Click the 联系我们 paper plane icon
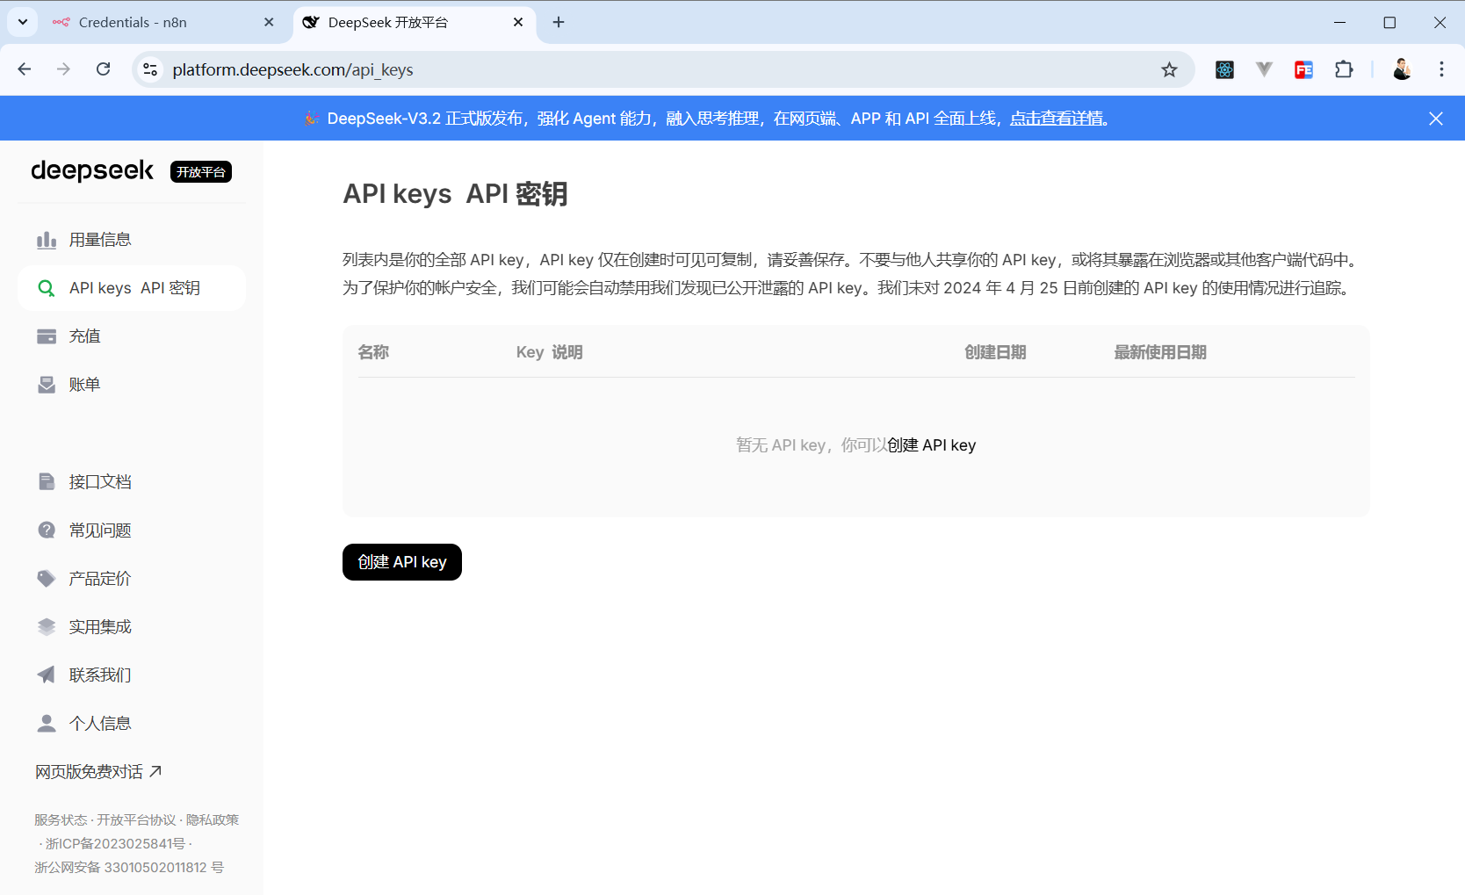 click(47, 675)
